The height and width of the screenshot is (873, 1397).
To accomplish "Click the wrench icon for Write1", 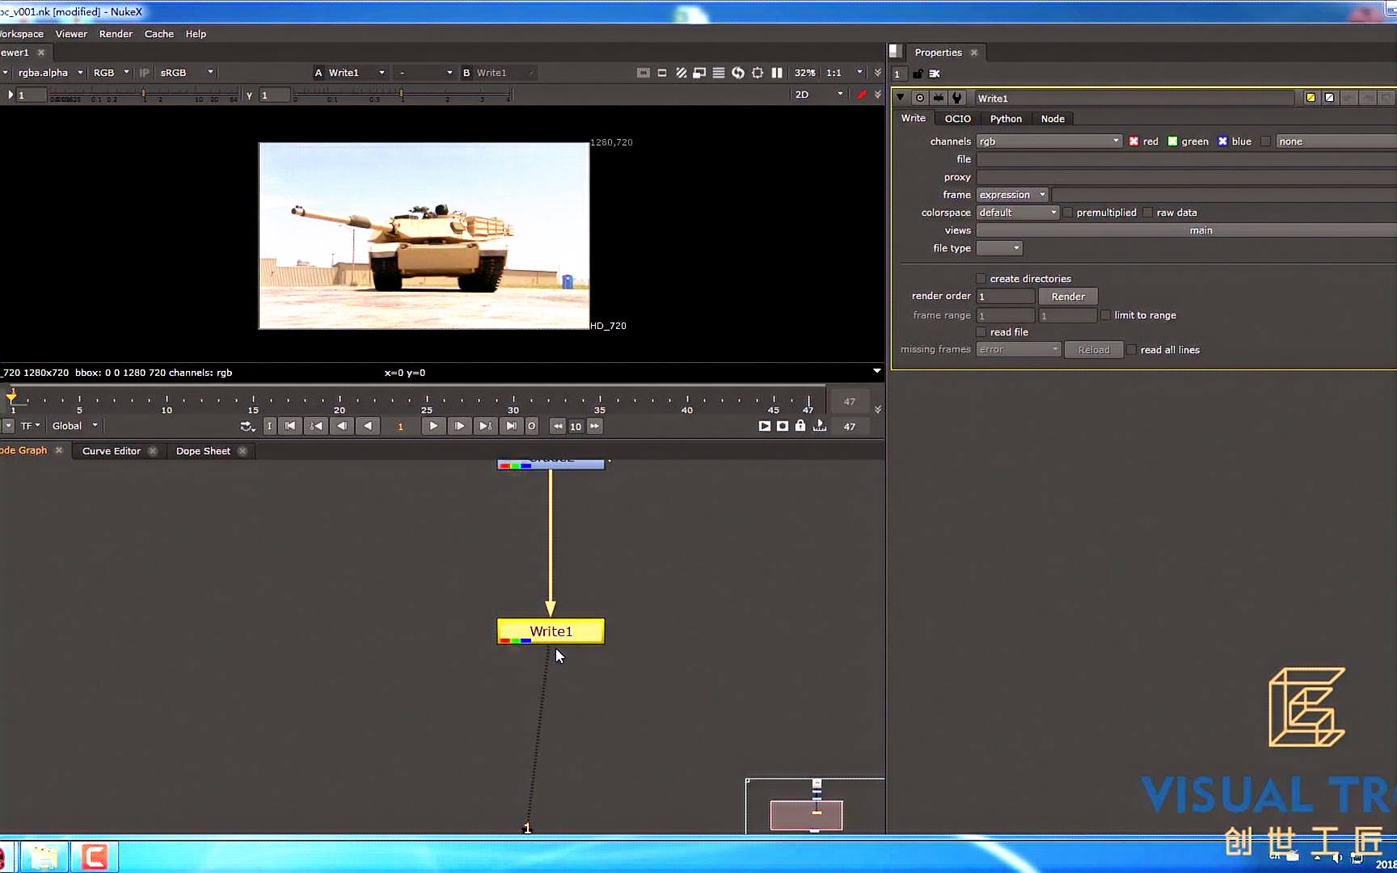I will (957, 98).
